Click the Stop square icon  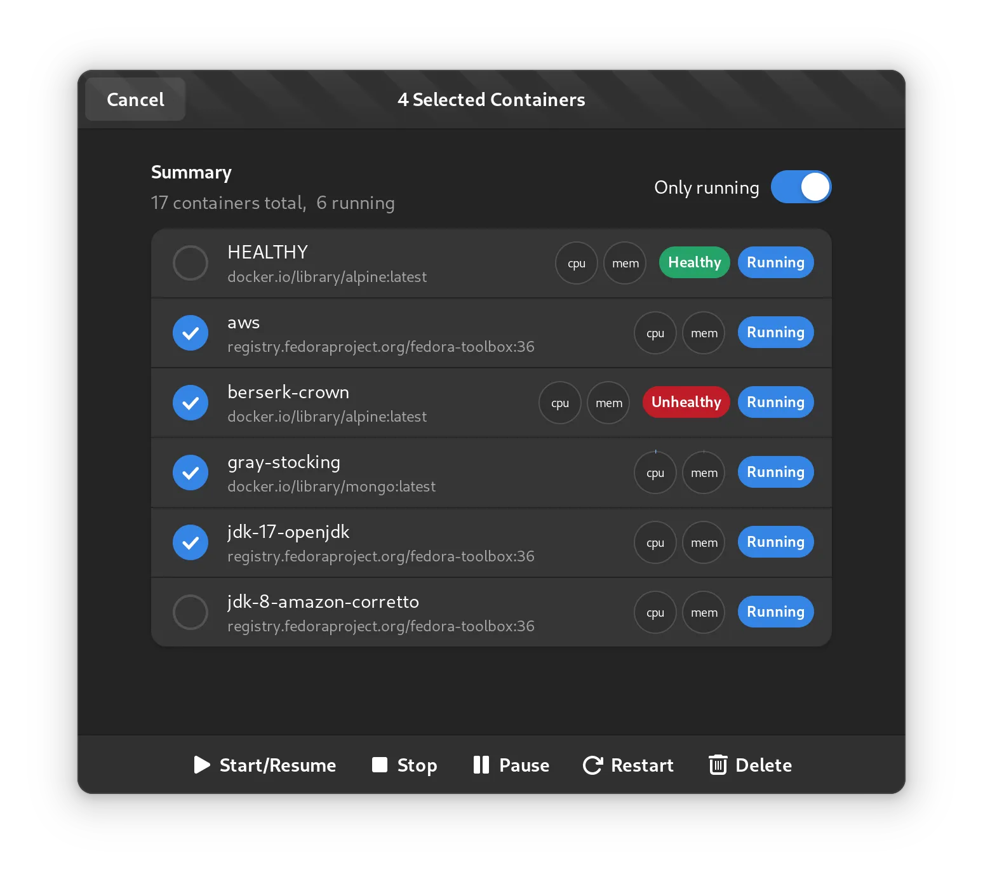(380, 765)
